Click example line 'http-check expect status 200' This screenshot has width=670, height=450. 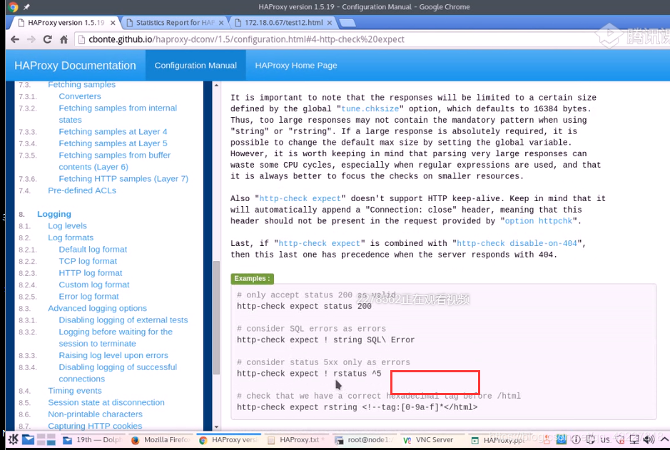tap(304, 307)
